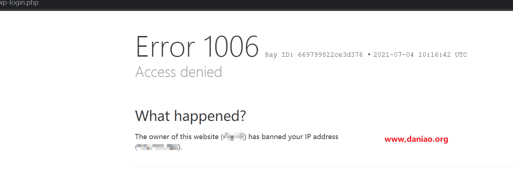Click the word 'denied' in subtitle
The width and height of the screenshot is (513, 183).
click(201, 72)
